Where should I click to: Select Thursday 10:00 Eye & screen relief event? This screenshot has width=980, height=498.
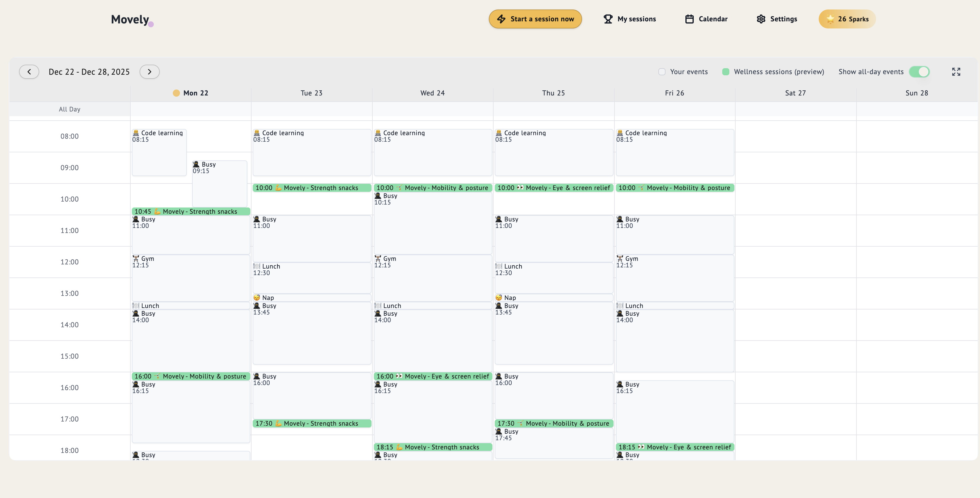[x=554, y=188]
